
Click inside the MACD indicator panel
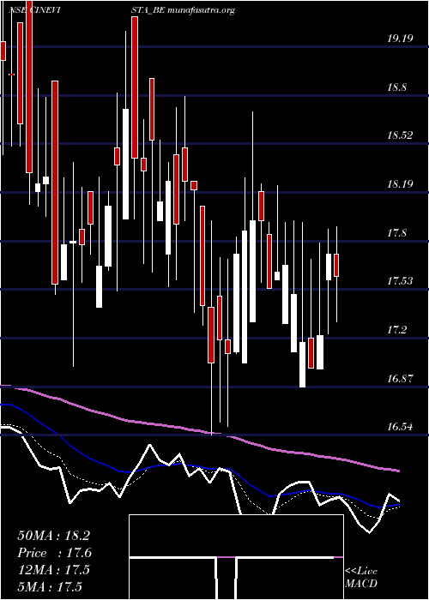pyautogui.click(x=236, y=557)
